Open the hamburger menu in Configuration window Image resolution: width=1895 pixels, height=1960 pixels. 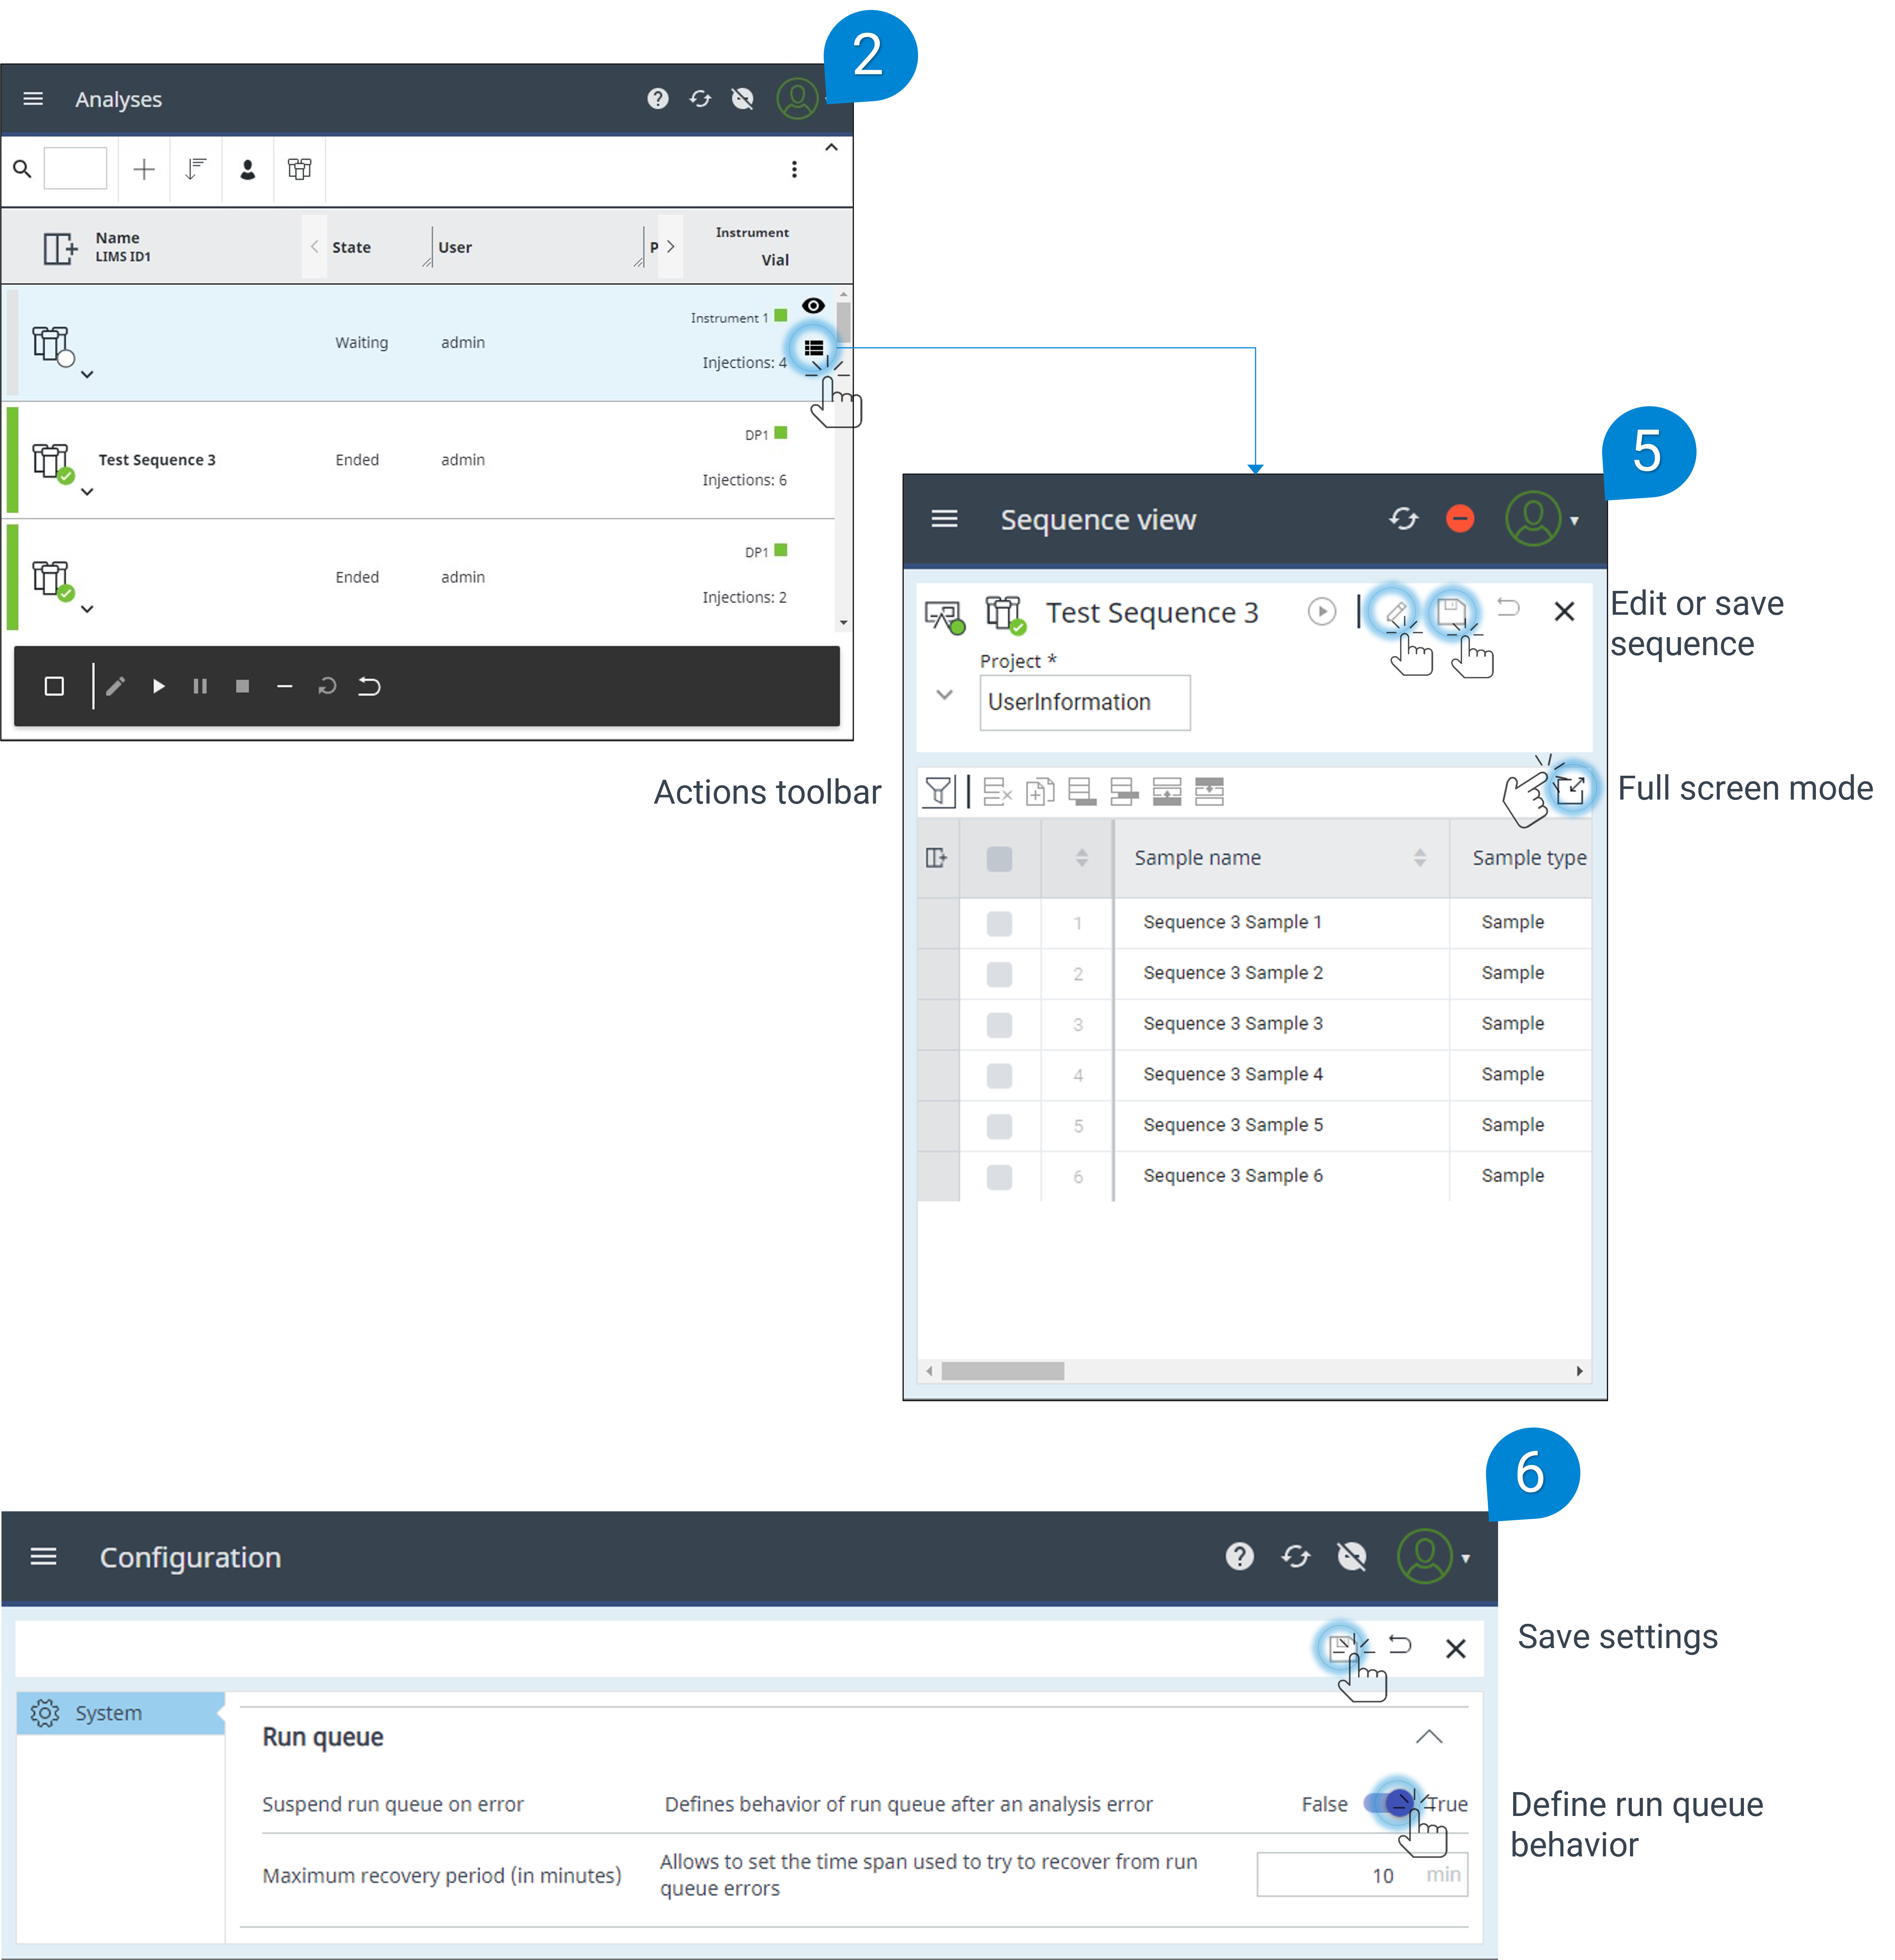pyautogui.click(x=43, y=1557)
